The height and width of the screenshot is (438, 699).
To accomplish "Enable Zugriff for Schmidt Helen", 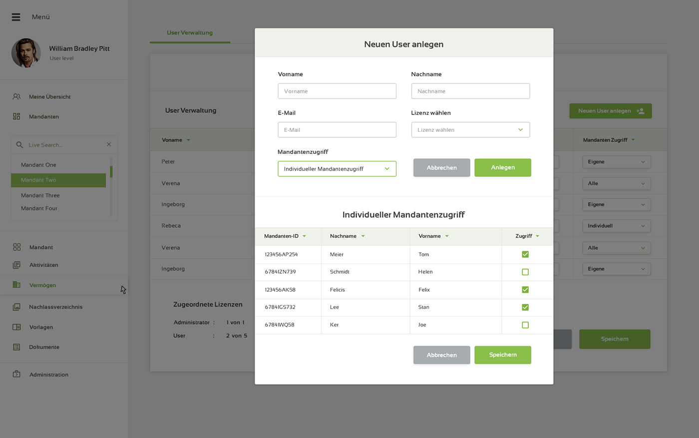I will (x=525, y=272).
